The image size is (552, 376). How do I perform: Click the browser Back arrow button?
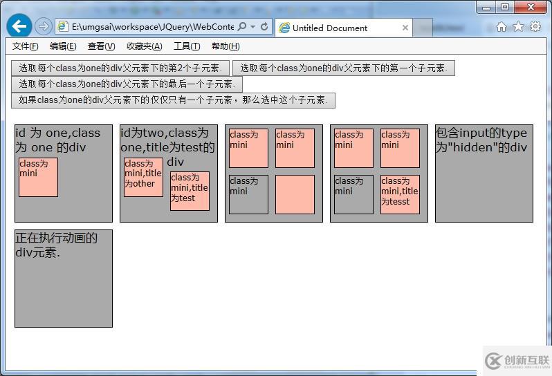click(x=19, y=26)
